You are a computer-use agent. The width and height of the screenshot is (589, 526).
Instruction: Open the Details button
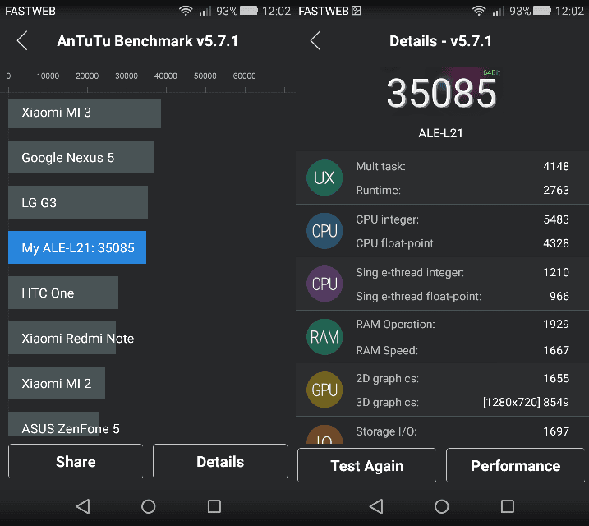point(220,462)
